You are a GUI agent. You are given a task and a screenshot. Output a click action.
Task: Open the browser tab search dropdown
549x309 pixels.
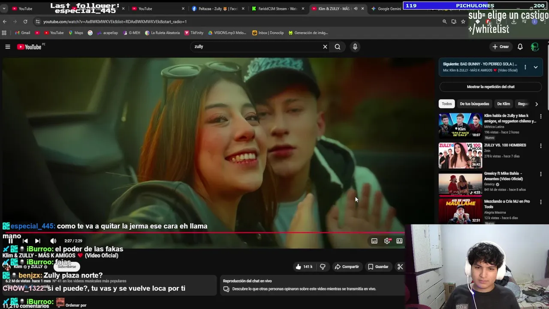[4, 9]
